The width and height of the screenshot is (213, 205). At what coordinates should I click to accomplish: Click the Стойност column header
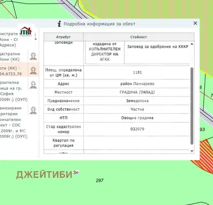tap(139, 37)
